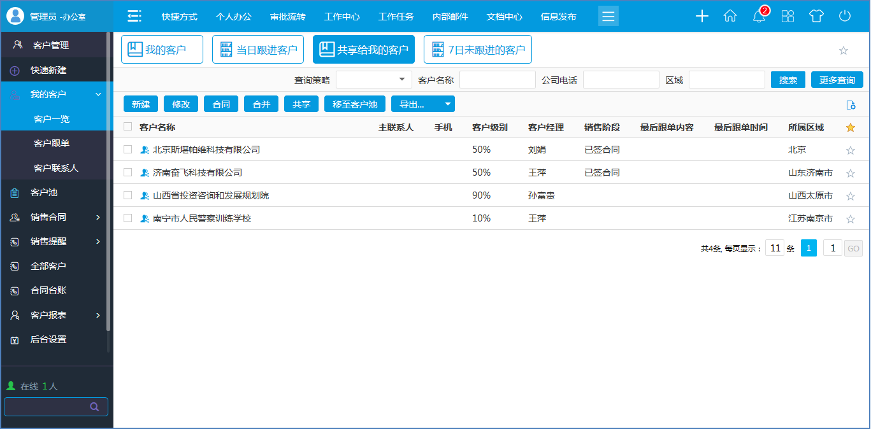Viewport: 871px width, 429px height.
Task: Click the power logout icon
Action: [845, 17]
